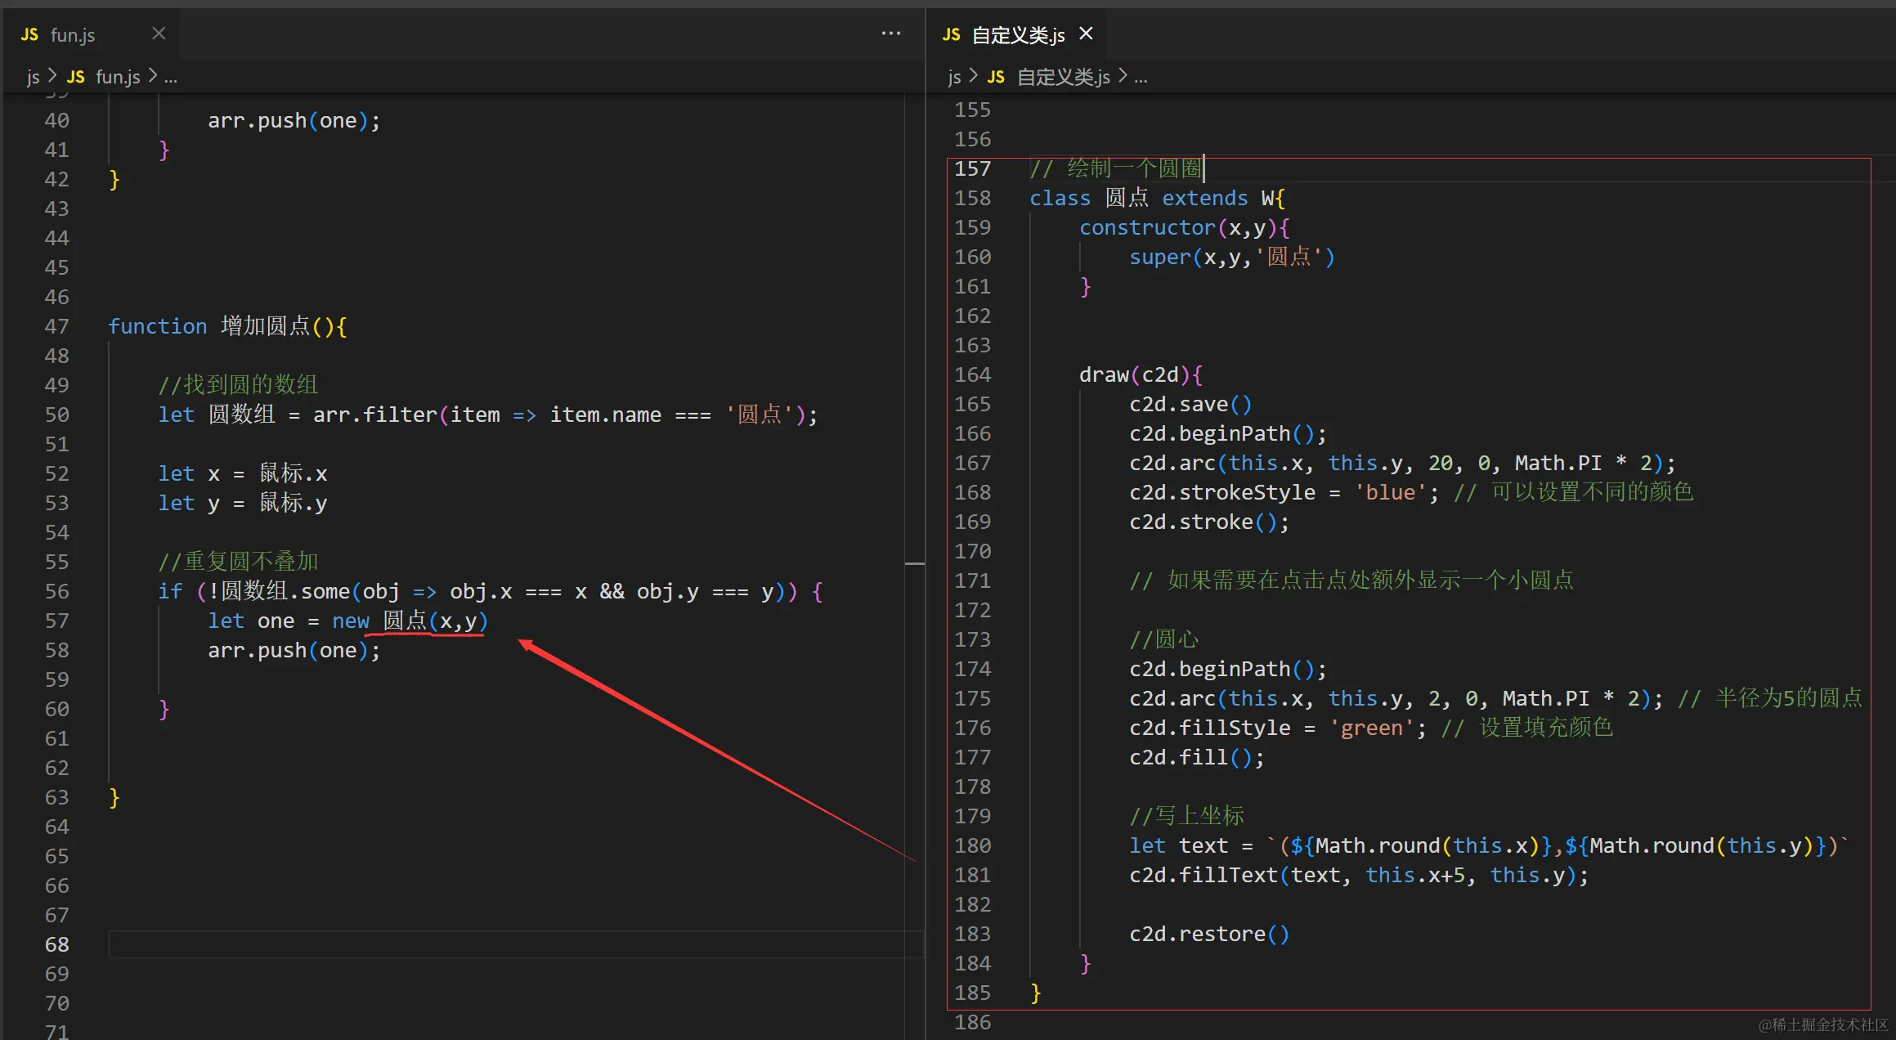The width and height of the screenshot is (1896, 1040).
Task: Expand the symbol ellipsis in left breadcrumb
Action: pyautogui.click(x=170, y=78)
